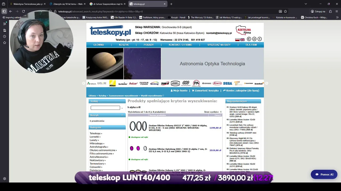
Task: Click the sidebar search input field
Action: point(105,108)
